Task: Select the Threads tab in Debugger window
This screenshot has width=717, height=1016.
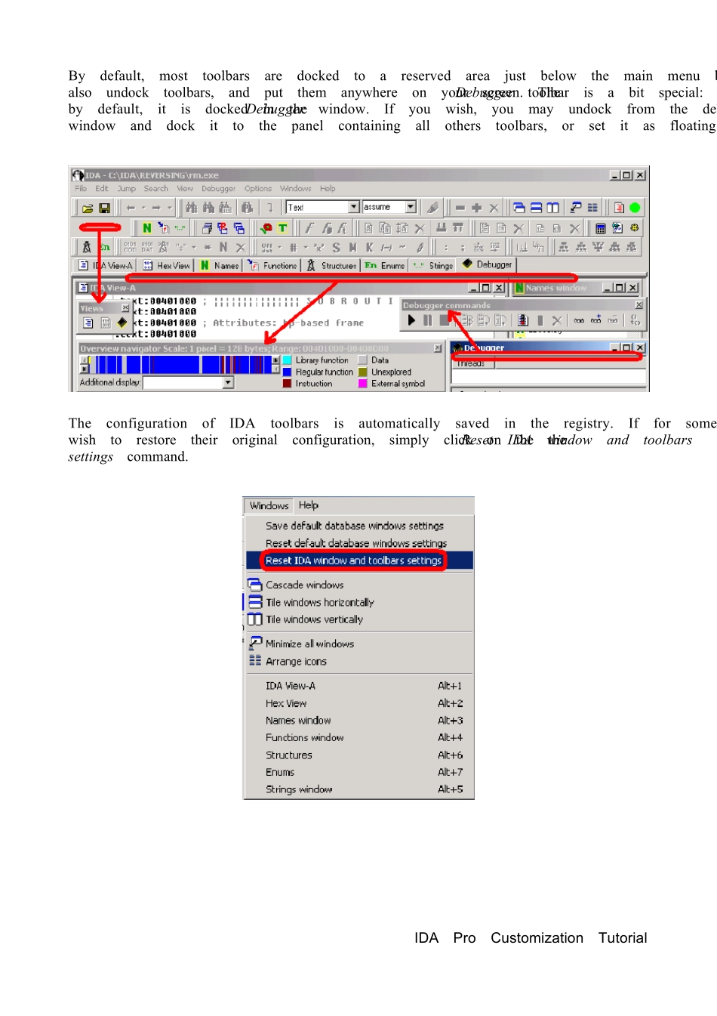Action: (x=472, y=363)
